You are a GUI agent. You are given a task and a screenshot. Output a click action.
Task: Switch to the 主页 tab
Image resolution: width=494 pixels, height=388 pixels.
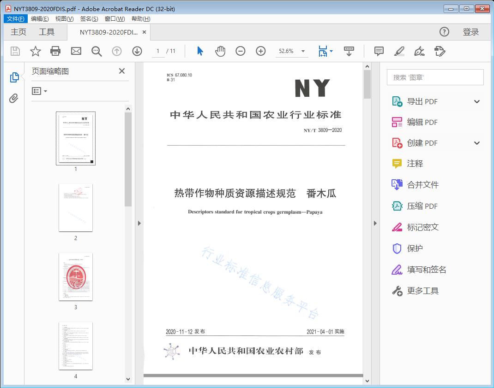18,32
